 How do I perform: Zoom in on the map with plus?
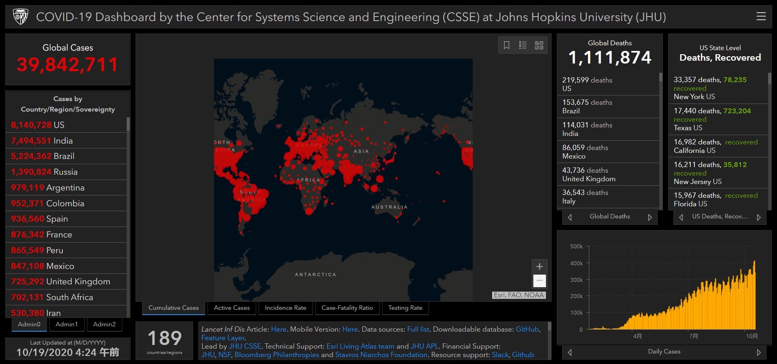tap(539, 267)
